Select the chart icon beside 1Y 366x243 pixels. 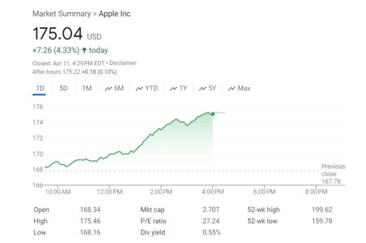pos(173,88)
